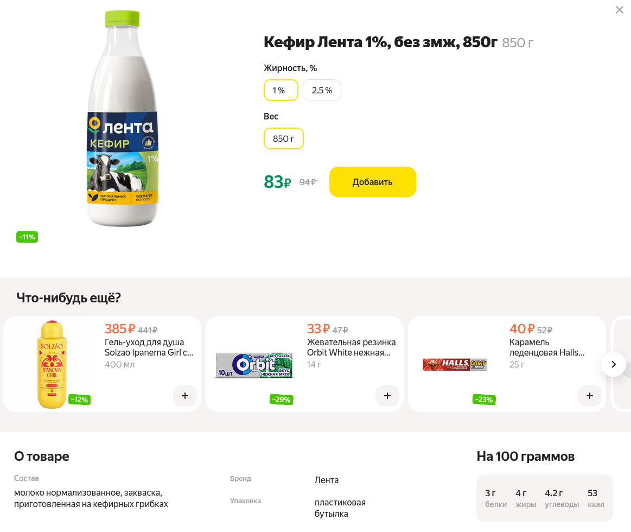The height and width of the screenshot is (532, 631).
Task: Click the -29% badge on Orbit gum
Action: tap(281, 400)
